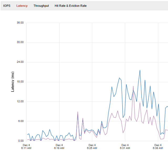
Task: Click the Dec 4 6:25 AM time label
Action: 92,147
